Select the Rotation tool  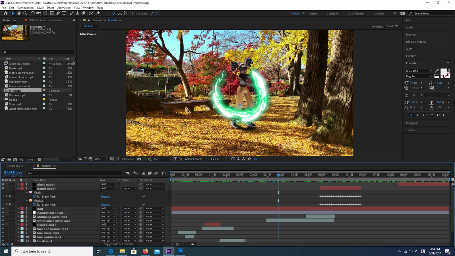pos(32,13)
